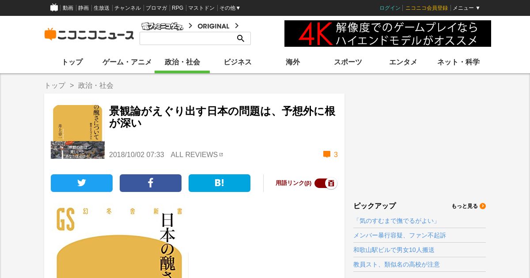Share the article on Facebook
Image resolution: width=530 pixels, height=278 pixels.
(x=151, y=183)
